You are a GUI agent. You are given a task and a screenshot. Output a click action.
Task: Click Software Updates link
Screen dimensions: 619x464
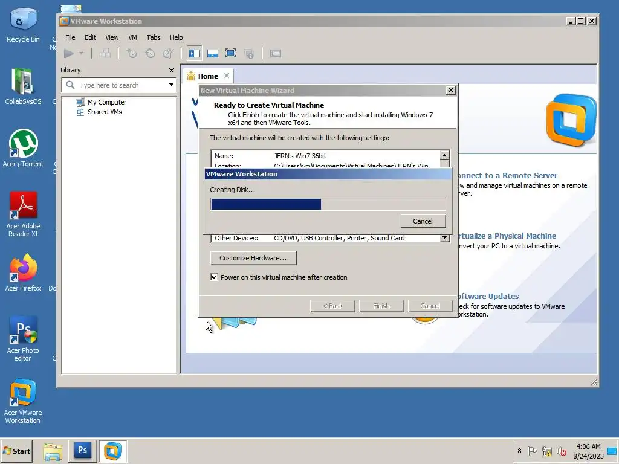(488, 296)
